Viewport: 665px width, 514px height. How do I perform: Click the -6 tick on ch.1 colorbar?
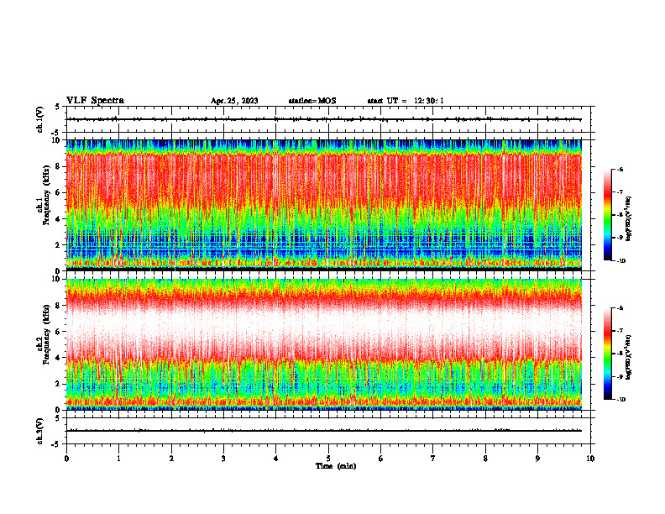(620, 170)
